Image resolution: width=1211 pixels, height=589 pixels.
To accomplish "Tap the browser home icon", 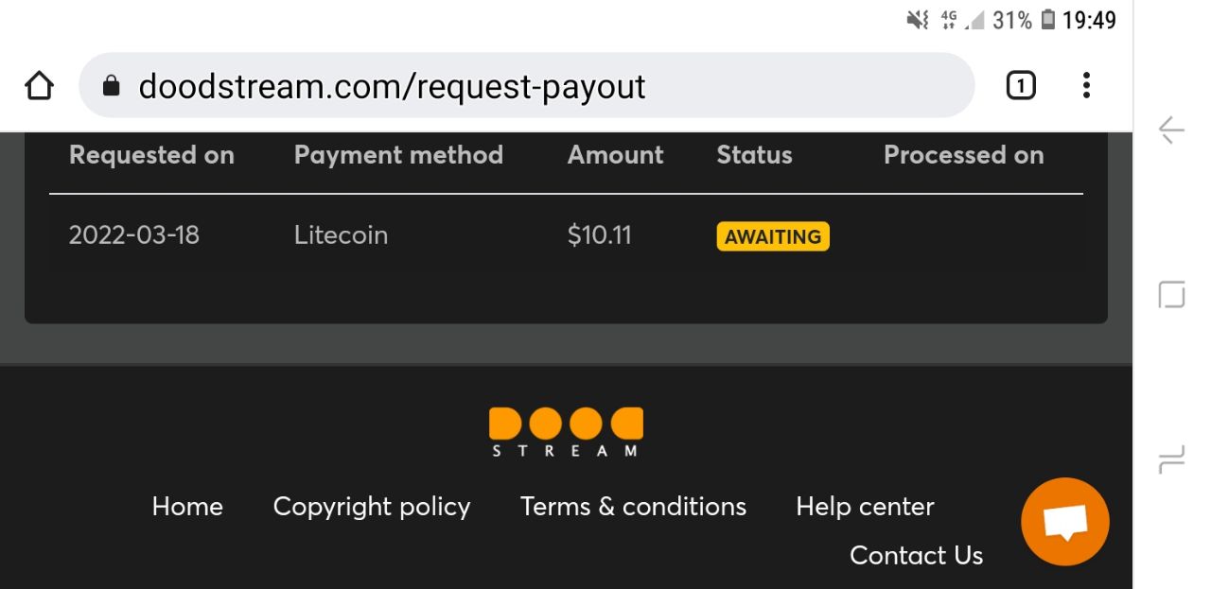I will coord(39,87).
